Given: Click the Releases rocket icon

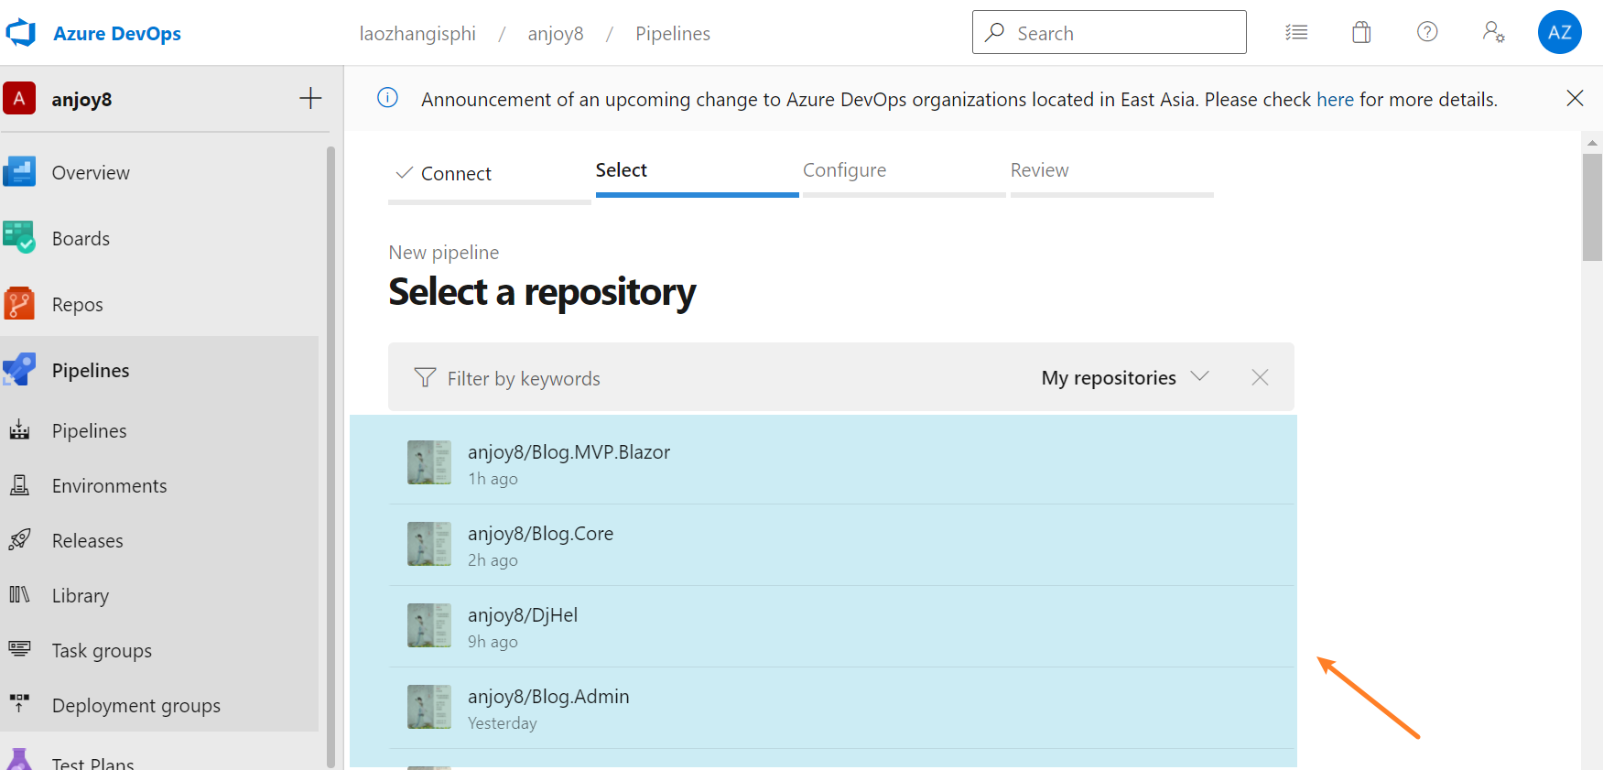Looking at the screenshot, I should coord(19,539).
